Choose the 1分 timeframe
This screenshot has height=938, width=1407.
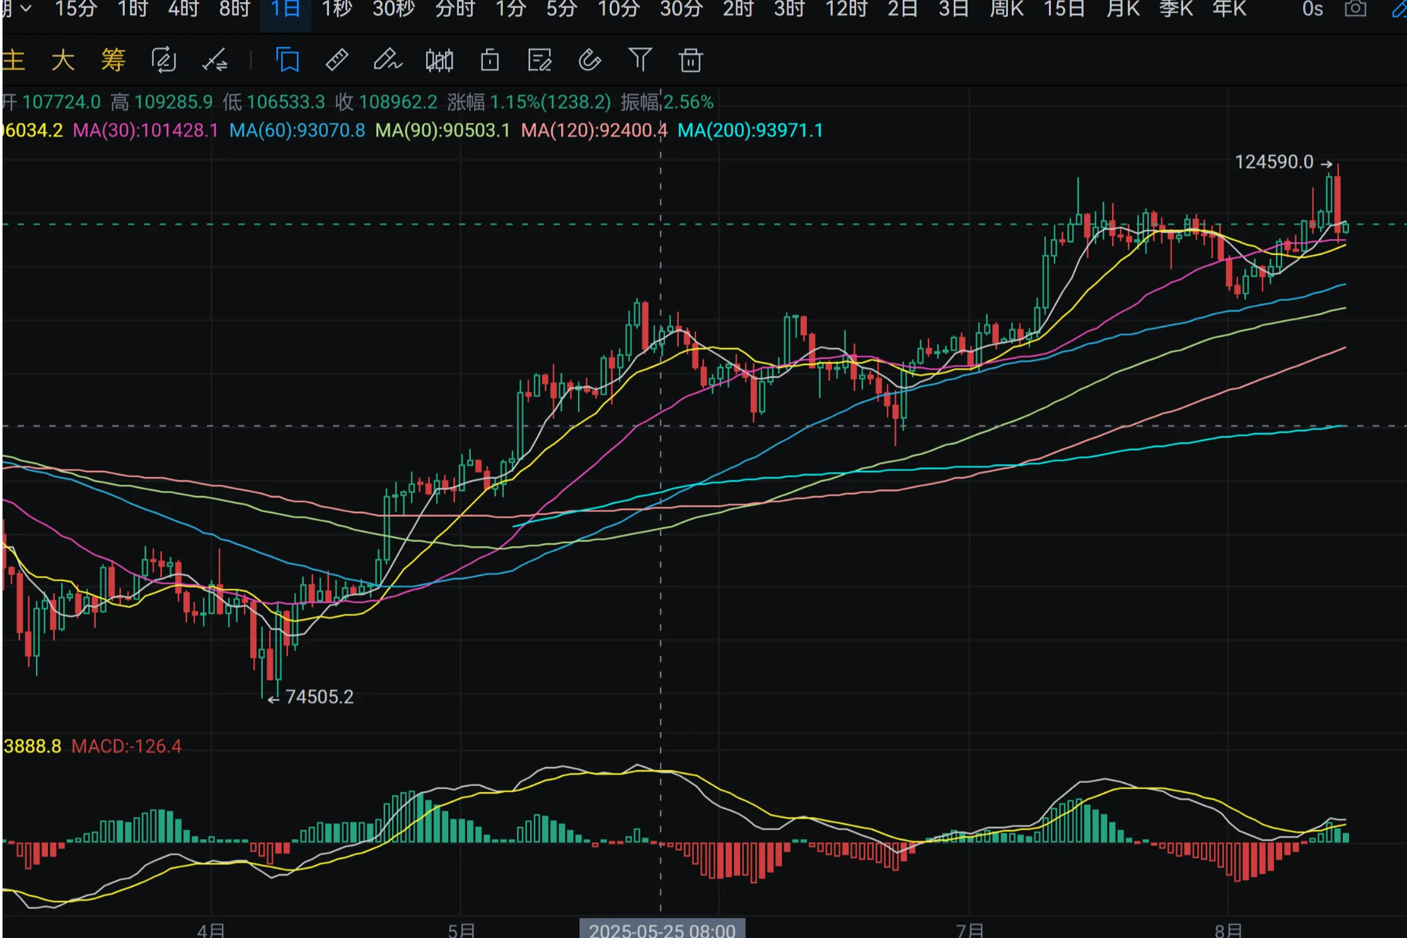511,9
